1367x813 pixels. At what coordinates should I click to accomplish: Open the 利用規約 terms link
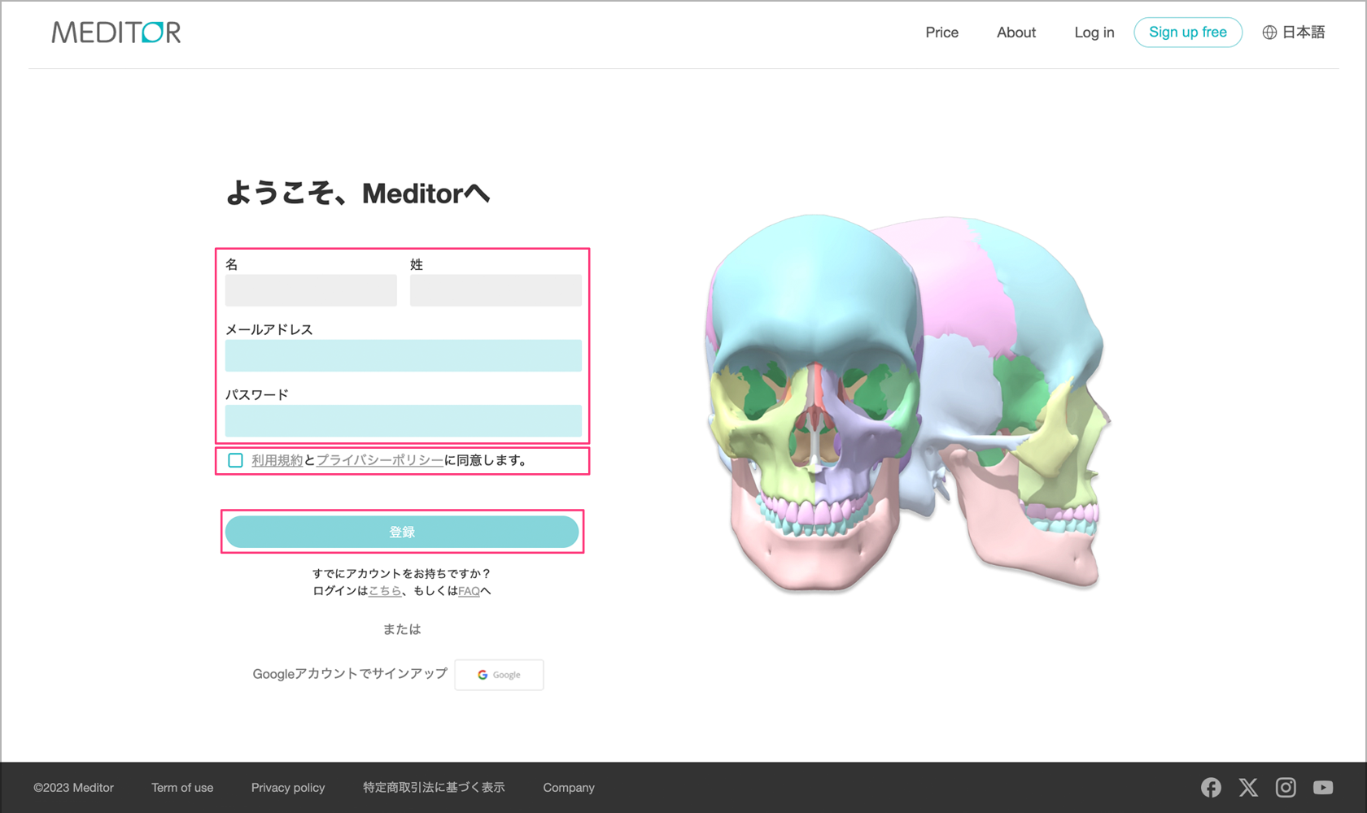click(277, 460)
